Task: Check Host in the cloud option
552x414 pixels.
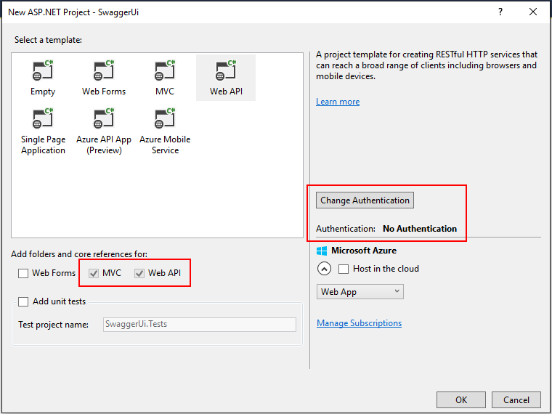Action: pos(344,269)
